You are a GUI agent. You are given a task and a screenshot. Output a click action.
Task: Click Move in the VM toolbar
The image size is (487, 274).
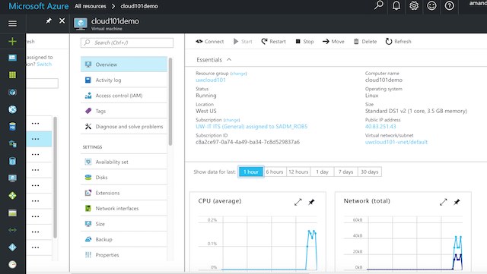pos(333,42)
